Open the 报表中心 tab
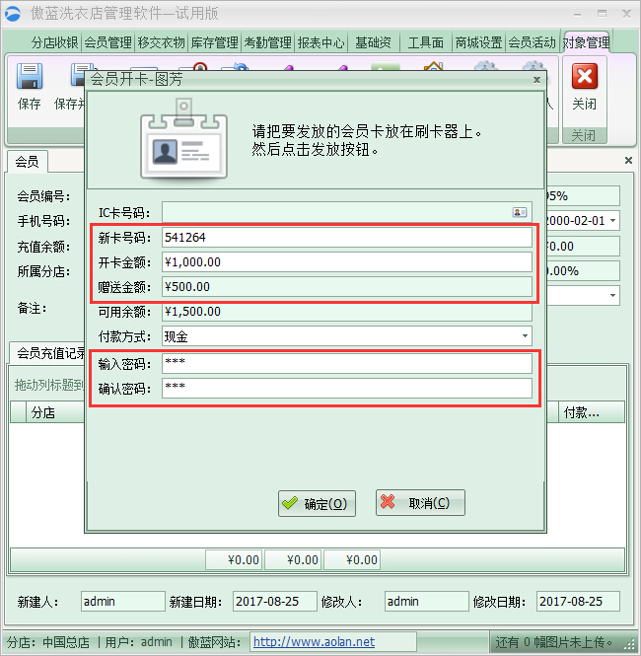 point(320,43)
